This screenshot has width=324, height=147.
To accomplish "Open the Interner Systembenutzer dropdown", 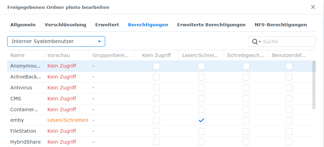I will tap(56, 42).
